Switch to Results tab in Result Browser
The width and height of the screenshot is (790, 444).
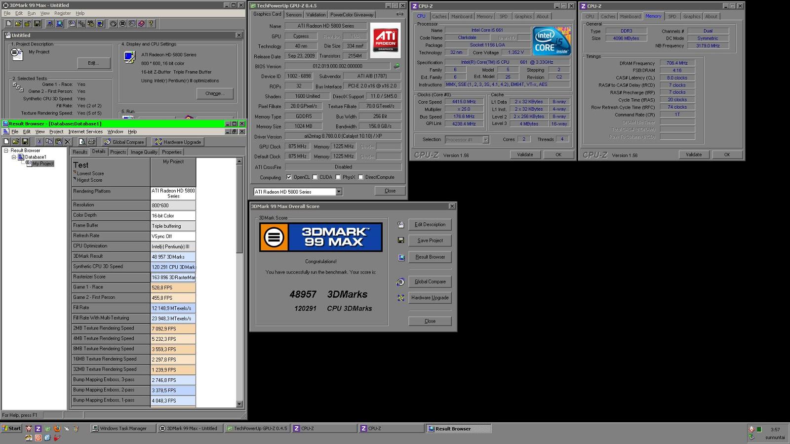[x=80, y=152]
